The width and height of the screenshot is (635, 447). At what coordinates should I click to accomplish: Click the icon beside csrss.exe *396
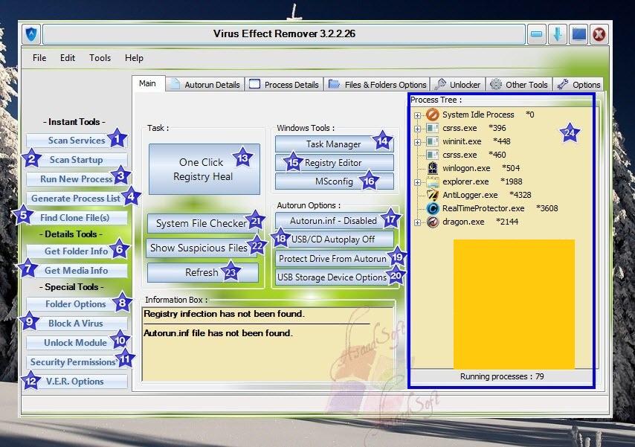click(433, 128)
